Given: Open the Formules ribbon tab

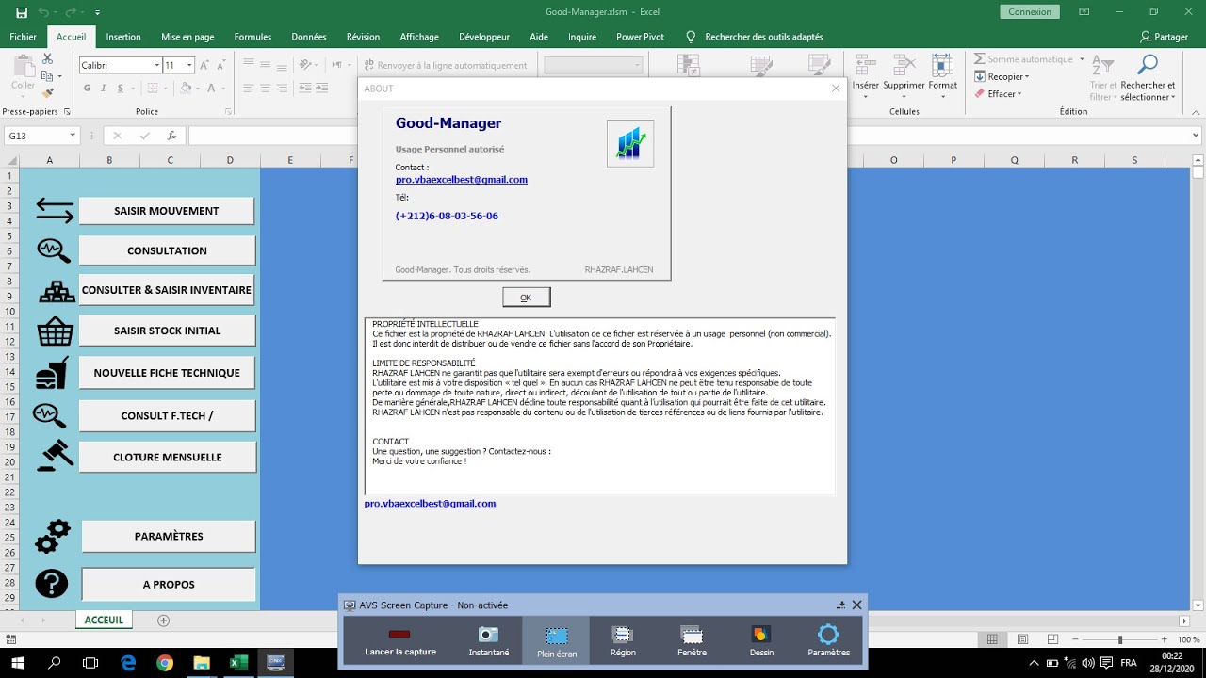Looking at the screenshot, I should click(253, 37).
